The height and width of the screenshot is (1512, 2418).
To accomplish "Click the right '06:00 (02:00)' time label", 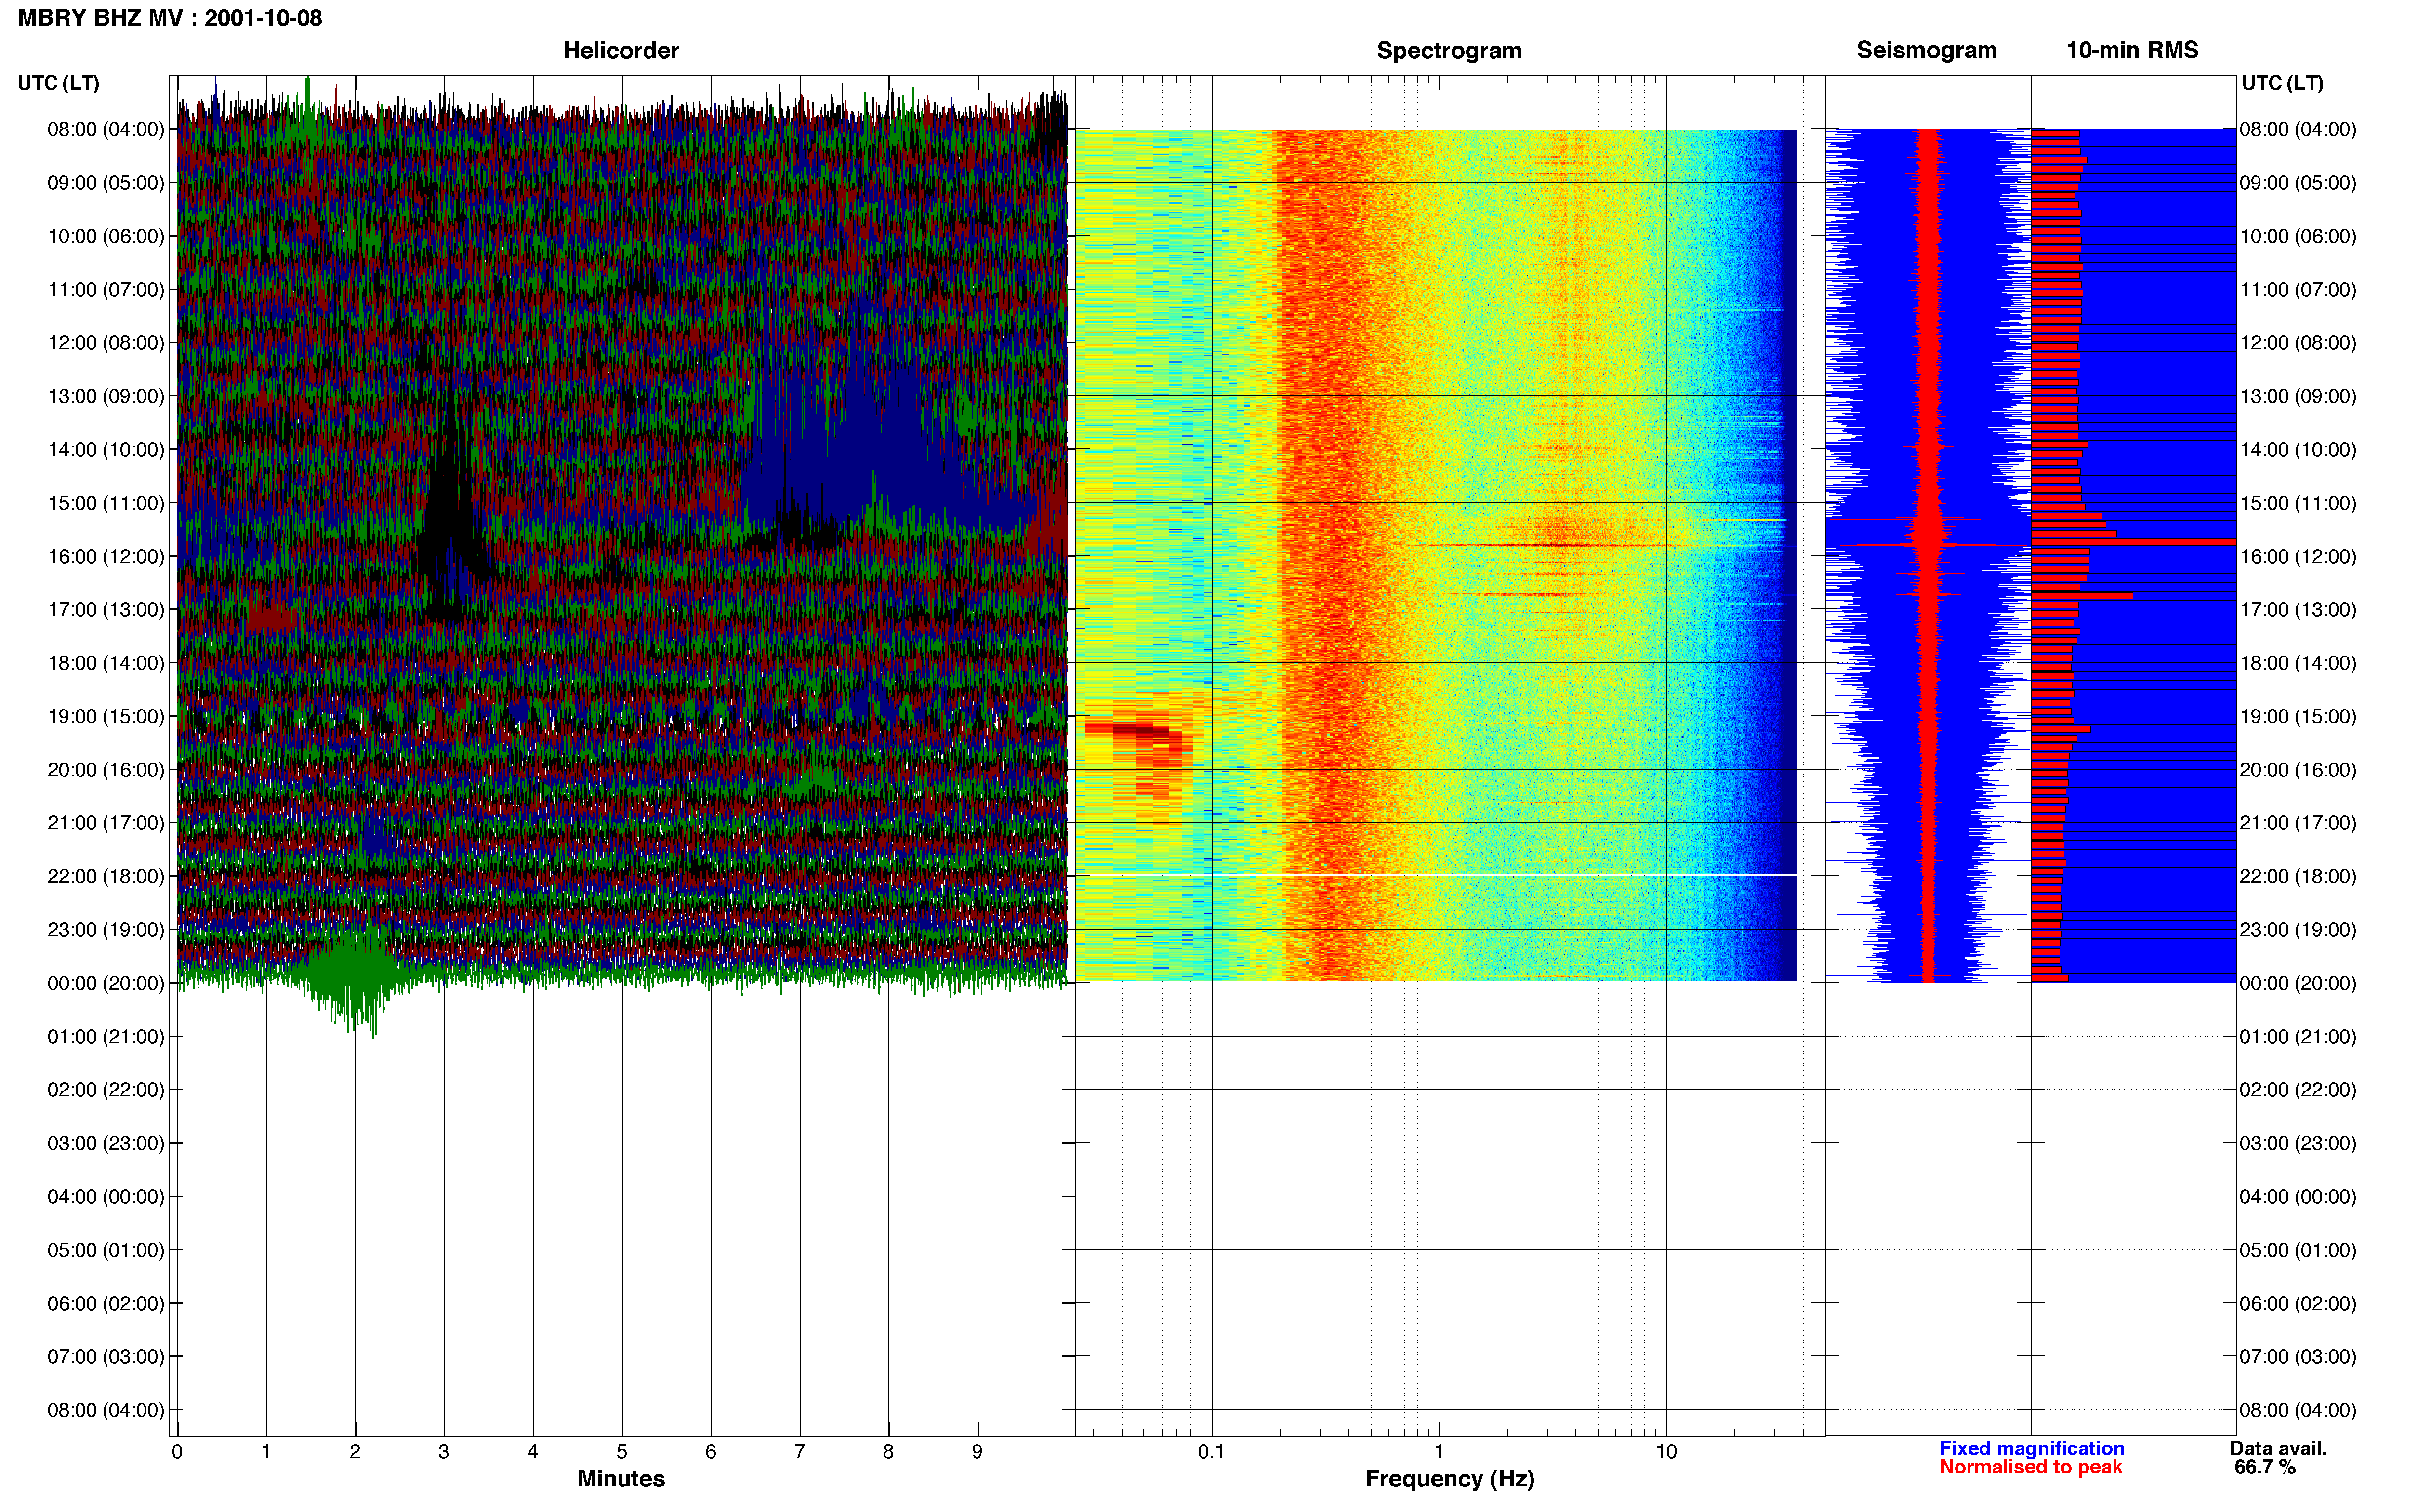I will [2298, 1303].
